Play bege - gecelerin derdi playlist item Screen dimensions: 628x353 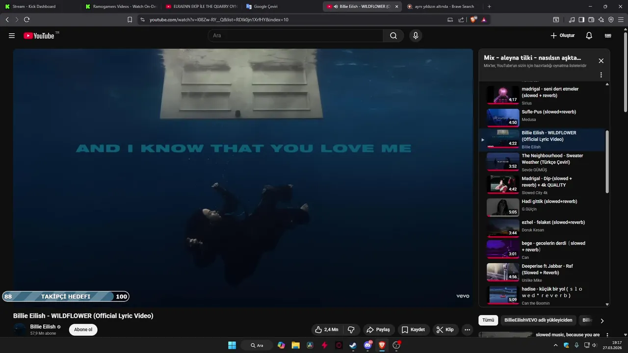542,249
